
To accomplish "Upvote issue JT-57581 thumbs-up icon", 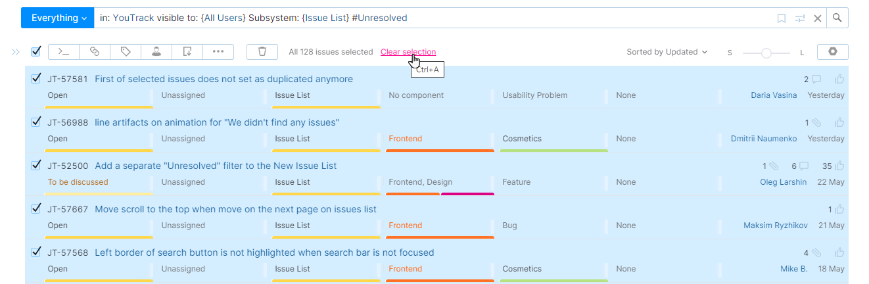I will click(x=839, y=80).
